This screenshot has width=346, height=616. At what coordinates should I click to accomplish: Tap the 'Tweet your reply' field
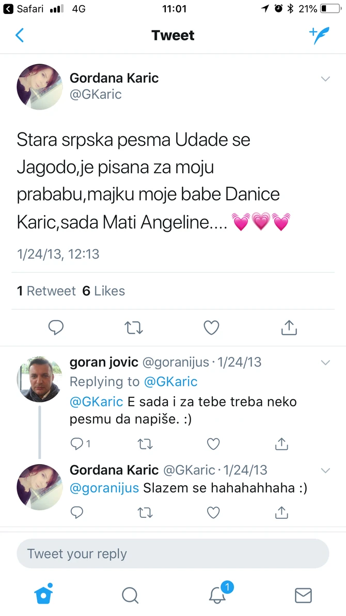173,553
